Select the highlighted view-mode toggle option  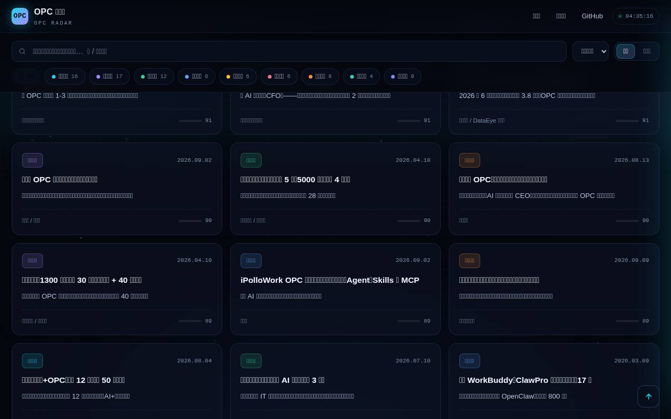tap(625, 51)
